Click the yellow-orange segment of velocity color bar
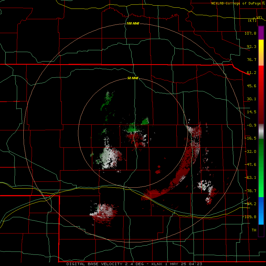The width and height of the screenshot is (266, 266). pyautogui.click(x=261, y=53)
